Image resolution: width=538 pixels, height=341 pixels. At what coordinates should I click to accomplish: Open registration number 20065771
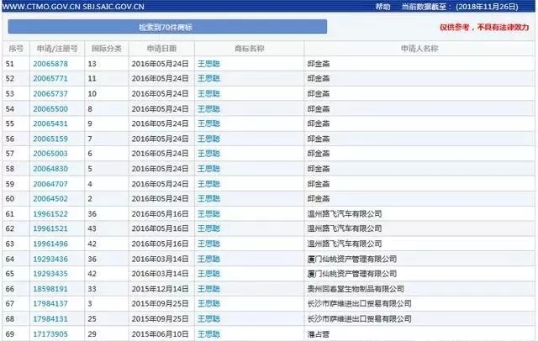coord(50,78)
